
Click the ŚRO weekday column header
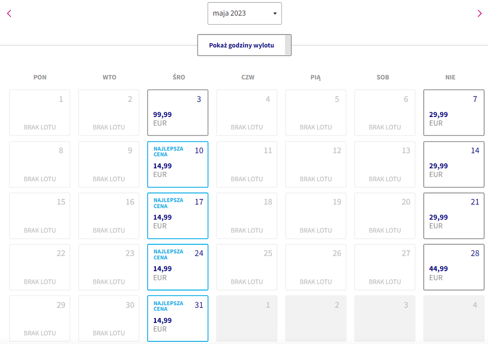pyautogui.click(x=179, y=77)
